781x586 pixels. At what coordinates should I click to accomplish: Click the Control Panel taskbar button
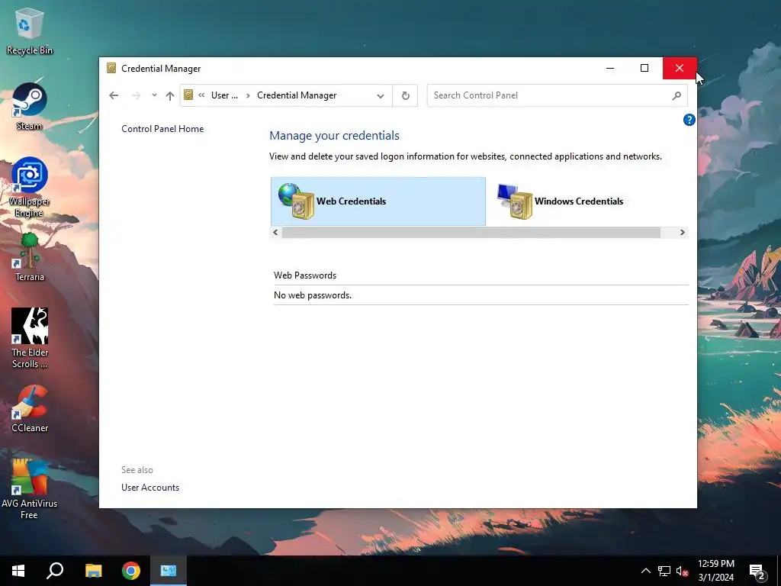[x=169, y=571]
